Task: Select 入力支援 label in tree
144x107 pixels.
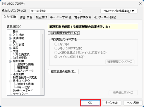Action: point(18,45)
